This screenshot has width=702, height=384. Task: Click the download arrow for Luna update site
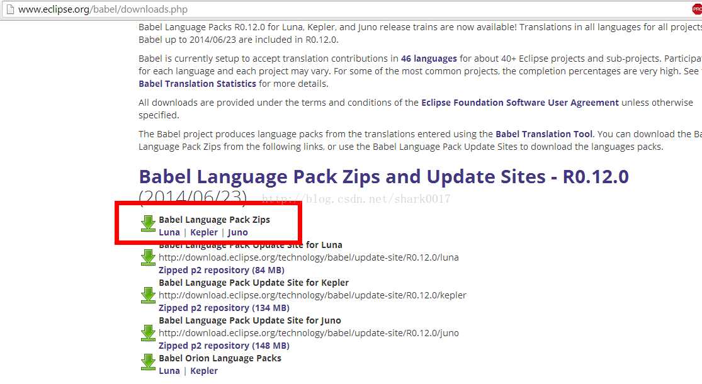[148, 257]
